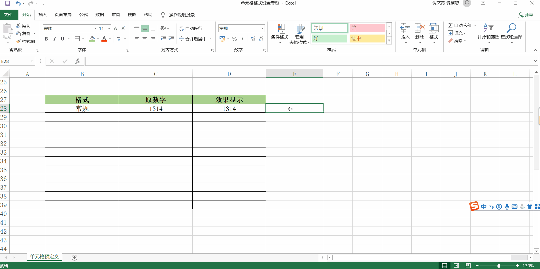Add a new sheet with plus icon

[x=75, y=257]
